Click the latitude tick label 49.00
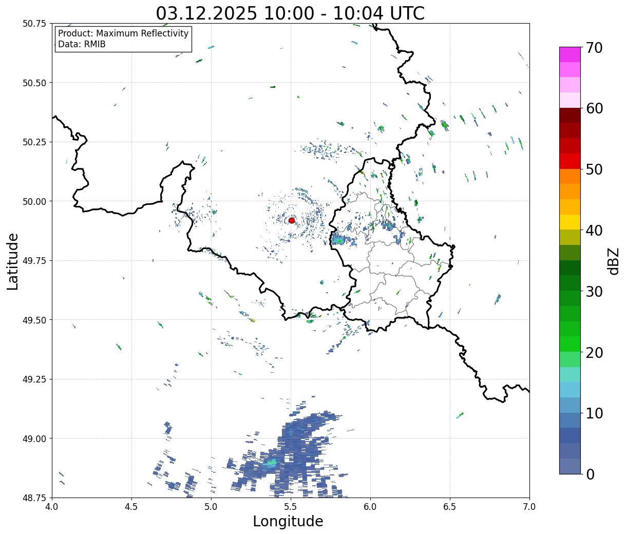Image resolution: width=626 pixels, height=534 pixels. coord(34,438)
